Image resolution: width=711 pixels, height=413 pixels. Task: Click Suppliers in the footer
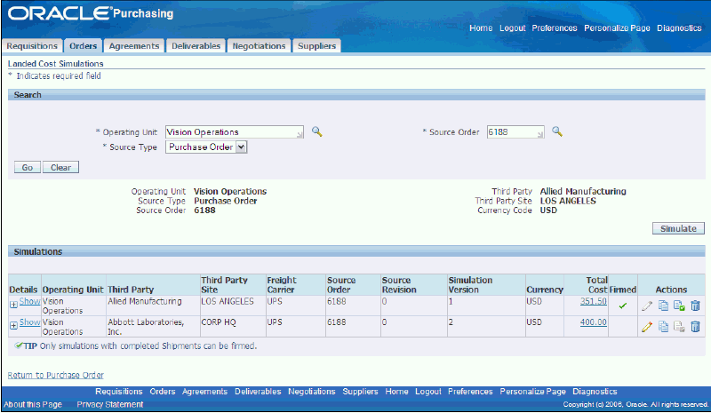tap(361, 391)
